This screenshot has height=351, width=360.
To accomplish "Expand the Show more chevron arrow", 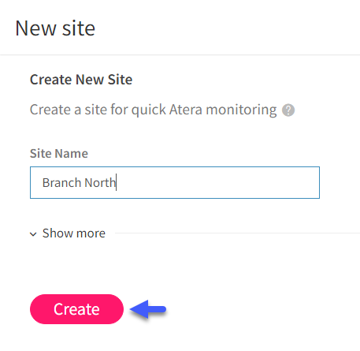I will point(33,234).
